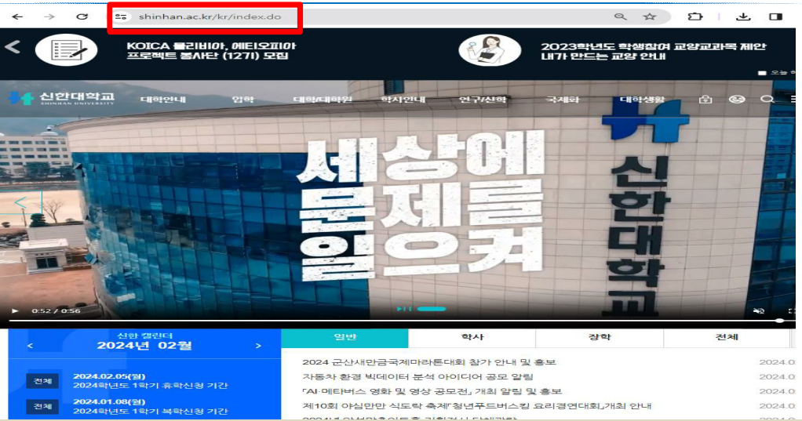Go to previous month in calendar

click(x=30, y=346)
